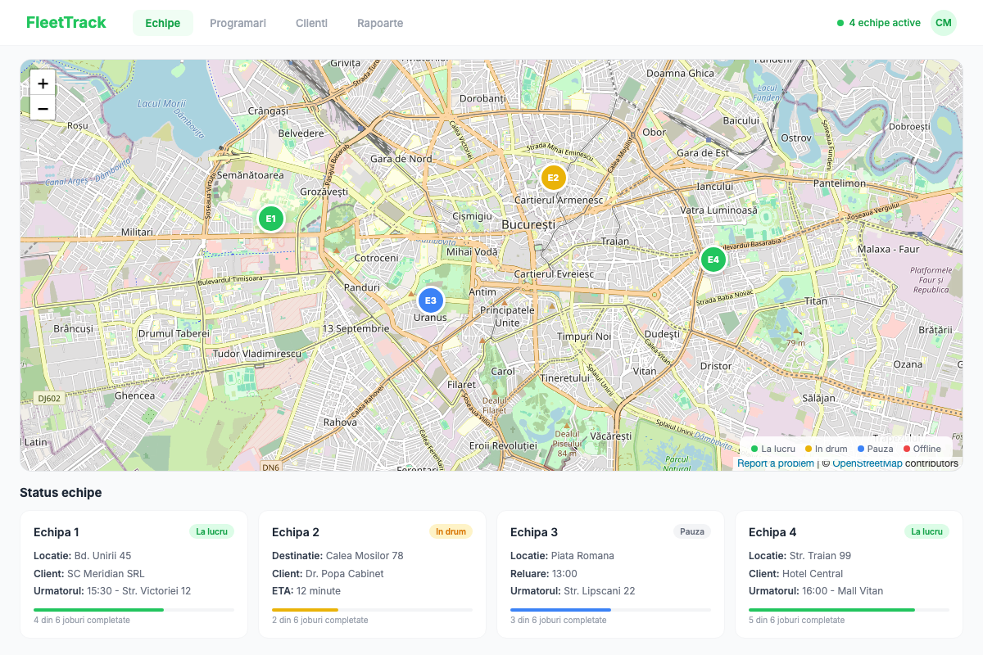Click the FleetTrack logo
The height and width of the screenshot is (655, 983).
coord(66,23)
